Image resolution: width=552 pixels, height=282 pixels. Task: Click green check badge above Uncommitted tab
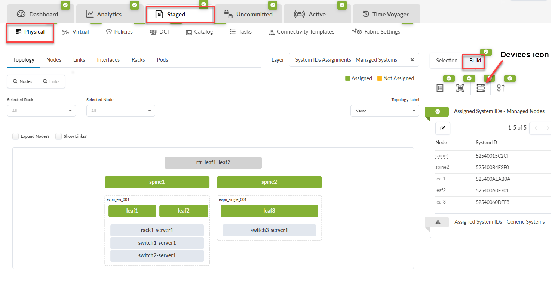pyautogui.click(x=273, y=5)
